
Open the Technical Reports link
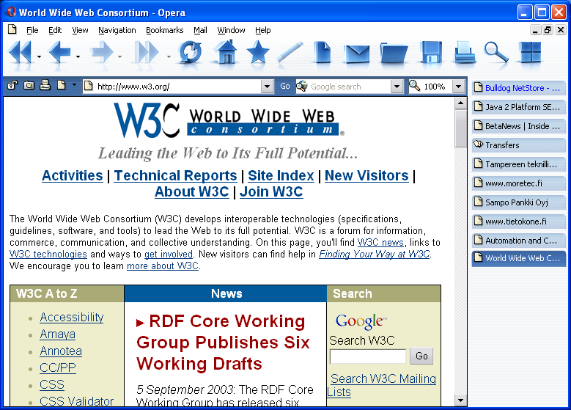175,175
